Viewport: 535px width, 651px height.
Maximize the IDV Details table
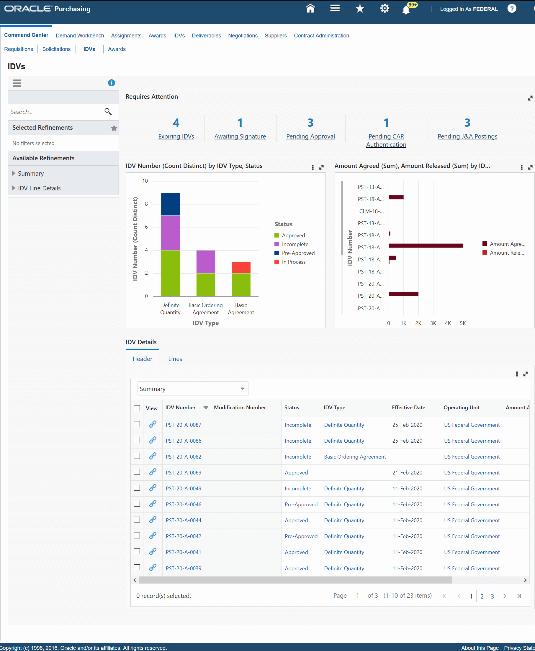526,374
